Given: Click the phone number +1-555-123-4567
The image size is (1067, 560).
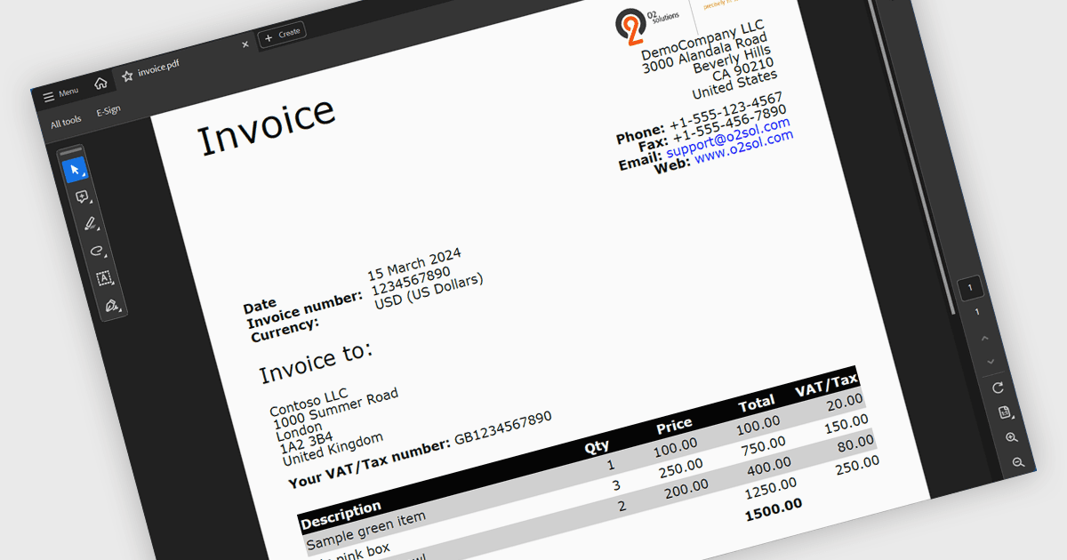Looking at the screenshot, I should 726,111.
